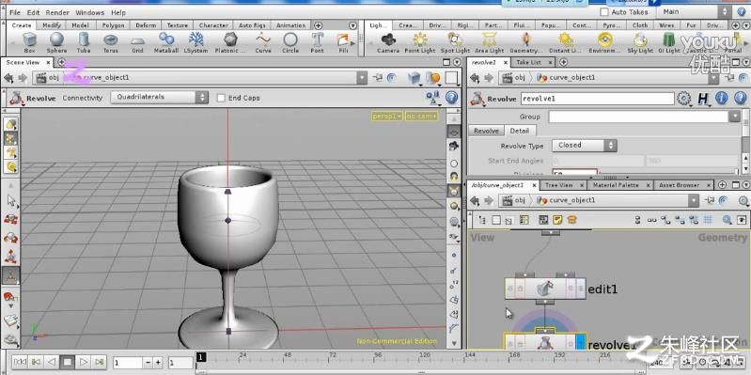Select the Box shelf tool

point(29,42)
